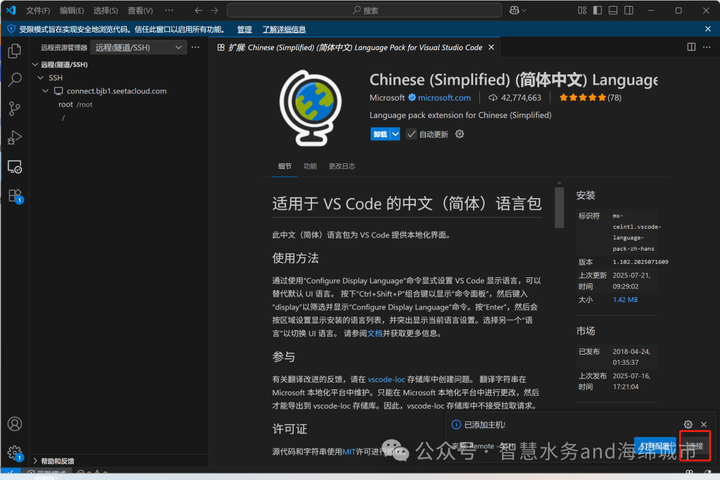Toggle the primary side bar icon

click(x=597, y=10)
